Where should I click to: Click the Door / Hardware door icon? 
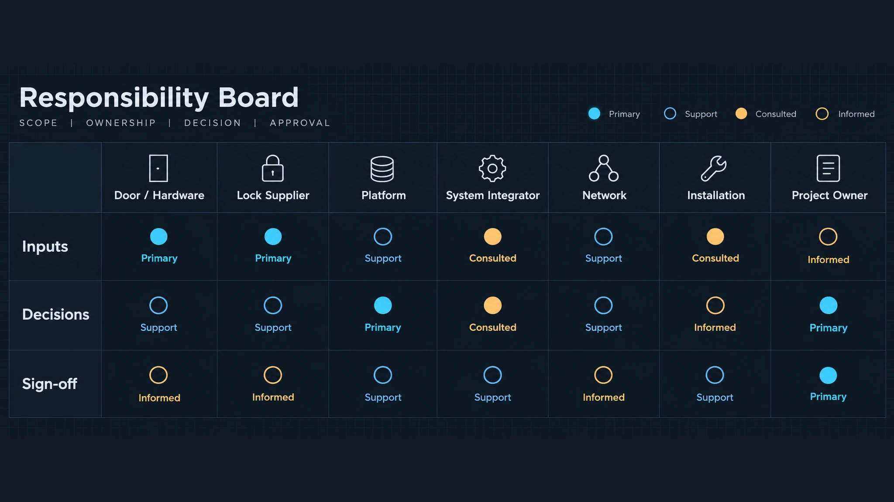point(158,168)
